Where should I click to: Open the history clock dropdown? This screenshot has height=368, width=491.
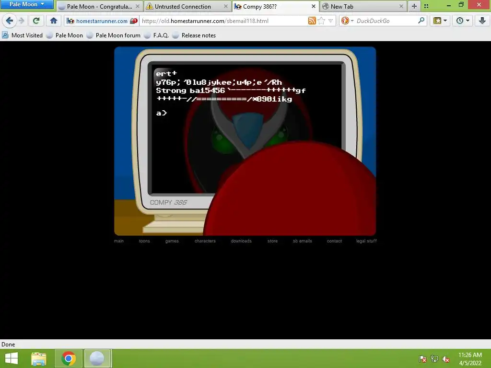click(x=463, y=21)
